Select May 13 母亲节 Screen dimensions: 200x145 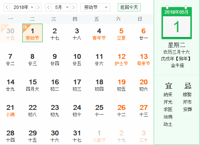tap(143, 60)
